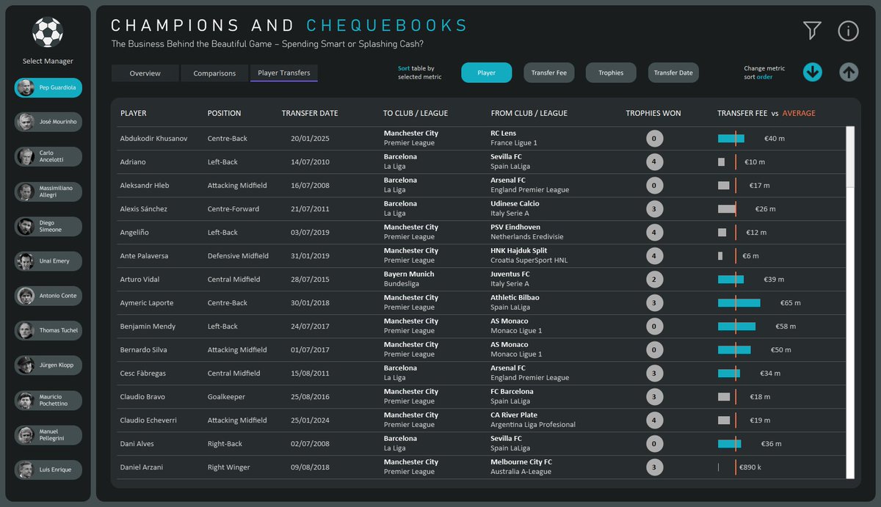The width and height of the screenshot is (881, 507).
Task: Select manager Mauricio Pochettino
Action: 48,400
